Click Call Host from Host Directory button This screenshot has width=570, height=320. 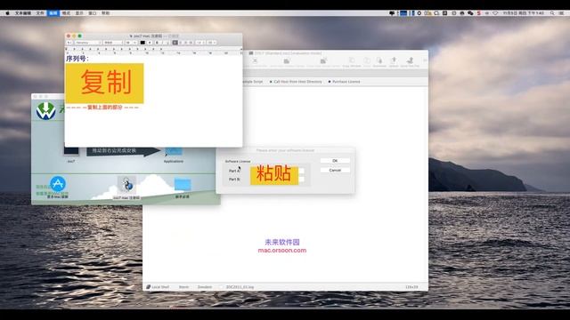(296, 82)
